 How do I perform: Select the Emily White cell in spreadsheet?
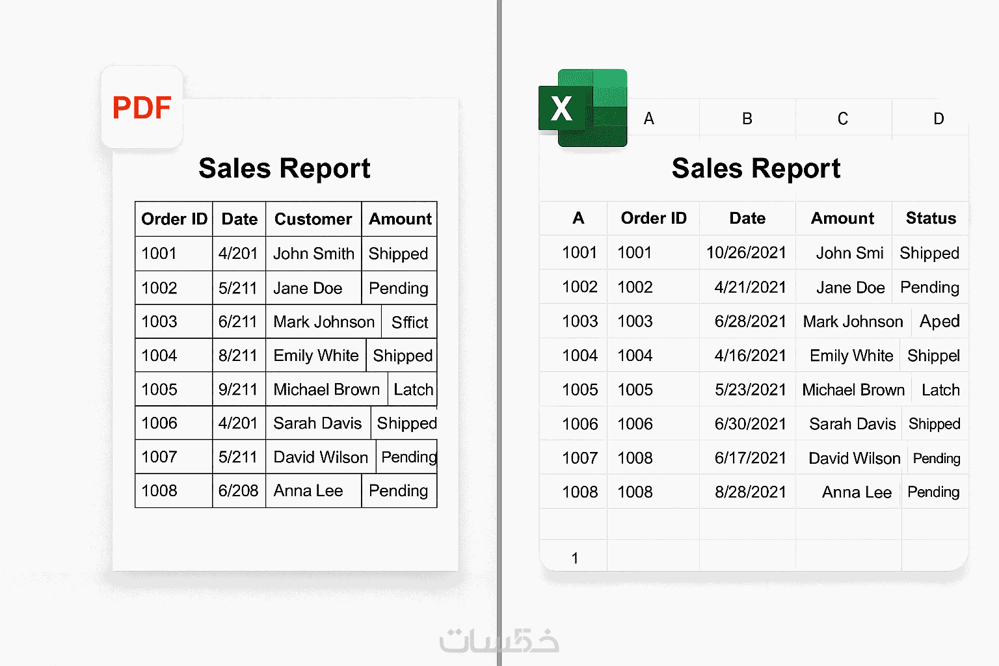click(851, 356)
